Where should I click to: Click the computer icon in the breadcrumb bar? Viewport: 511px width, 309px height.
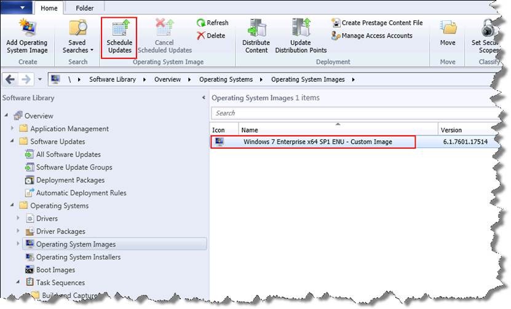point(55,79)
